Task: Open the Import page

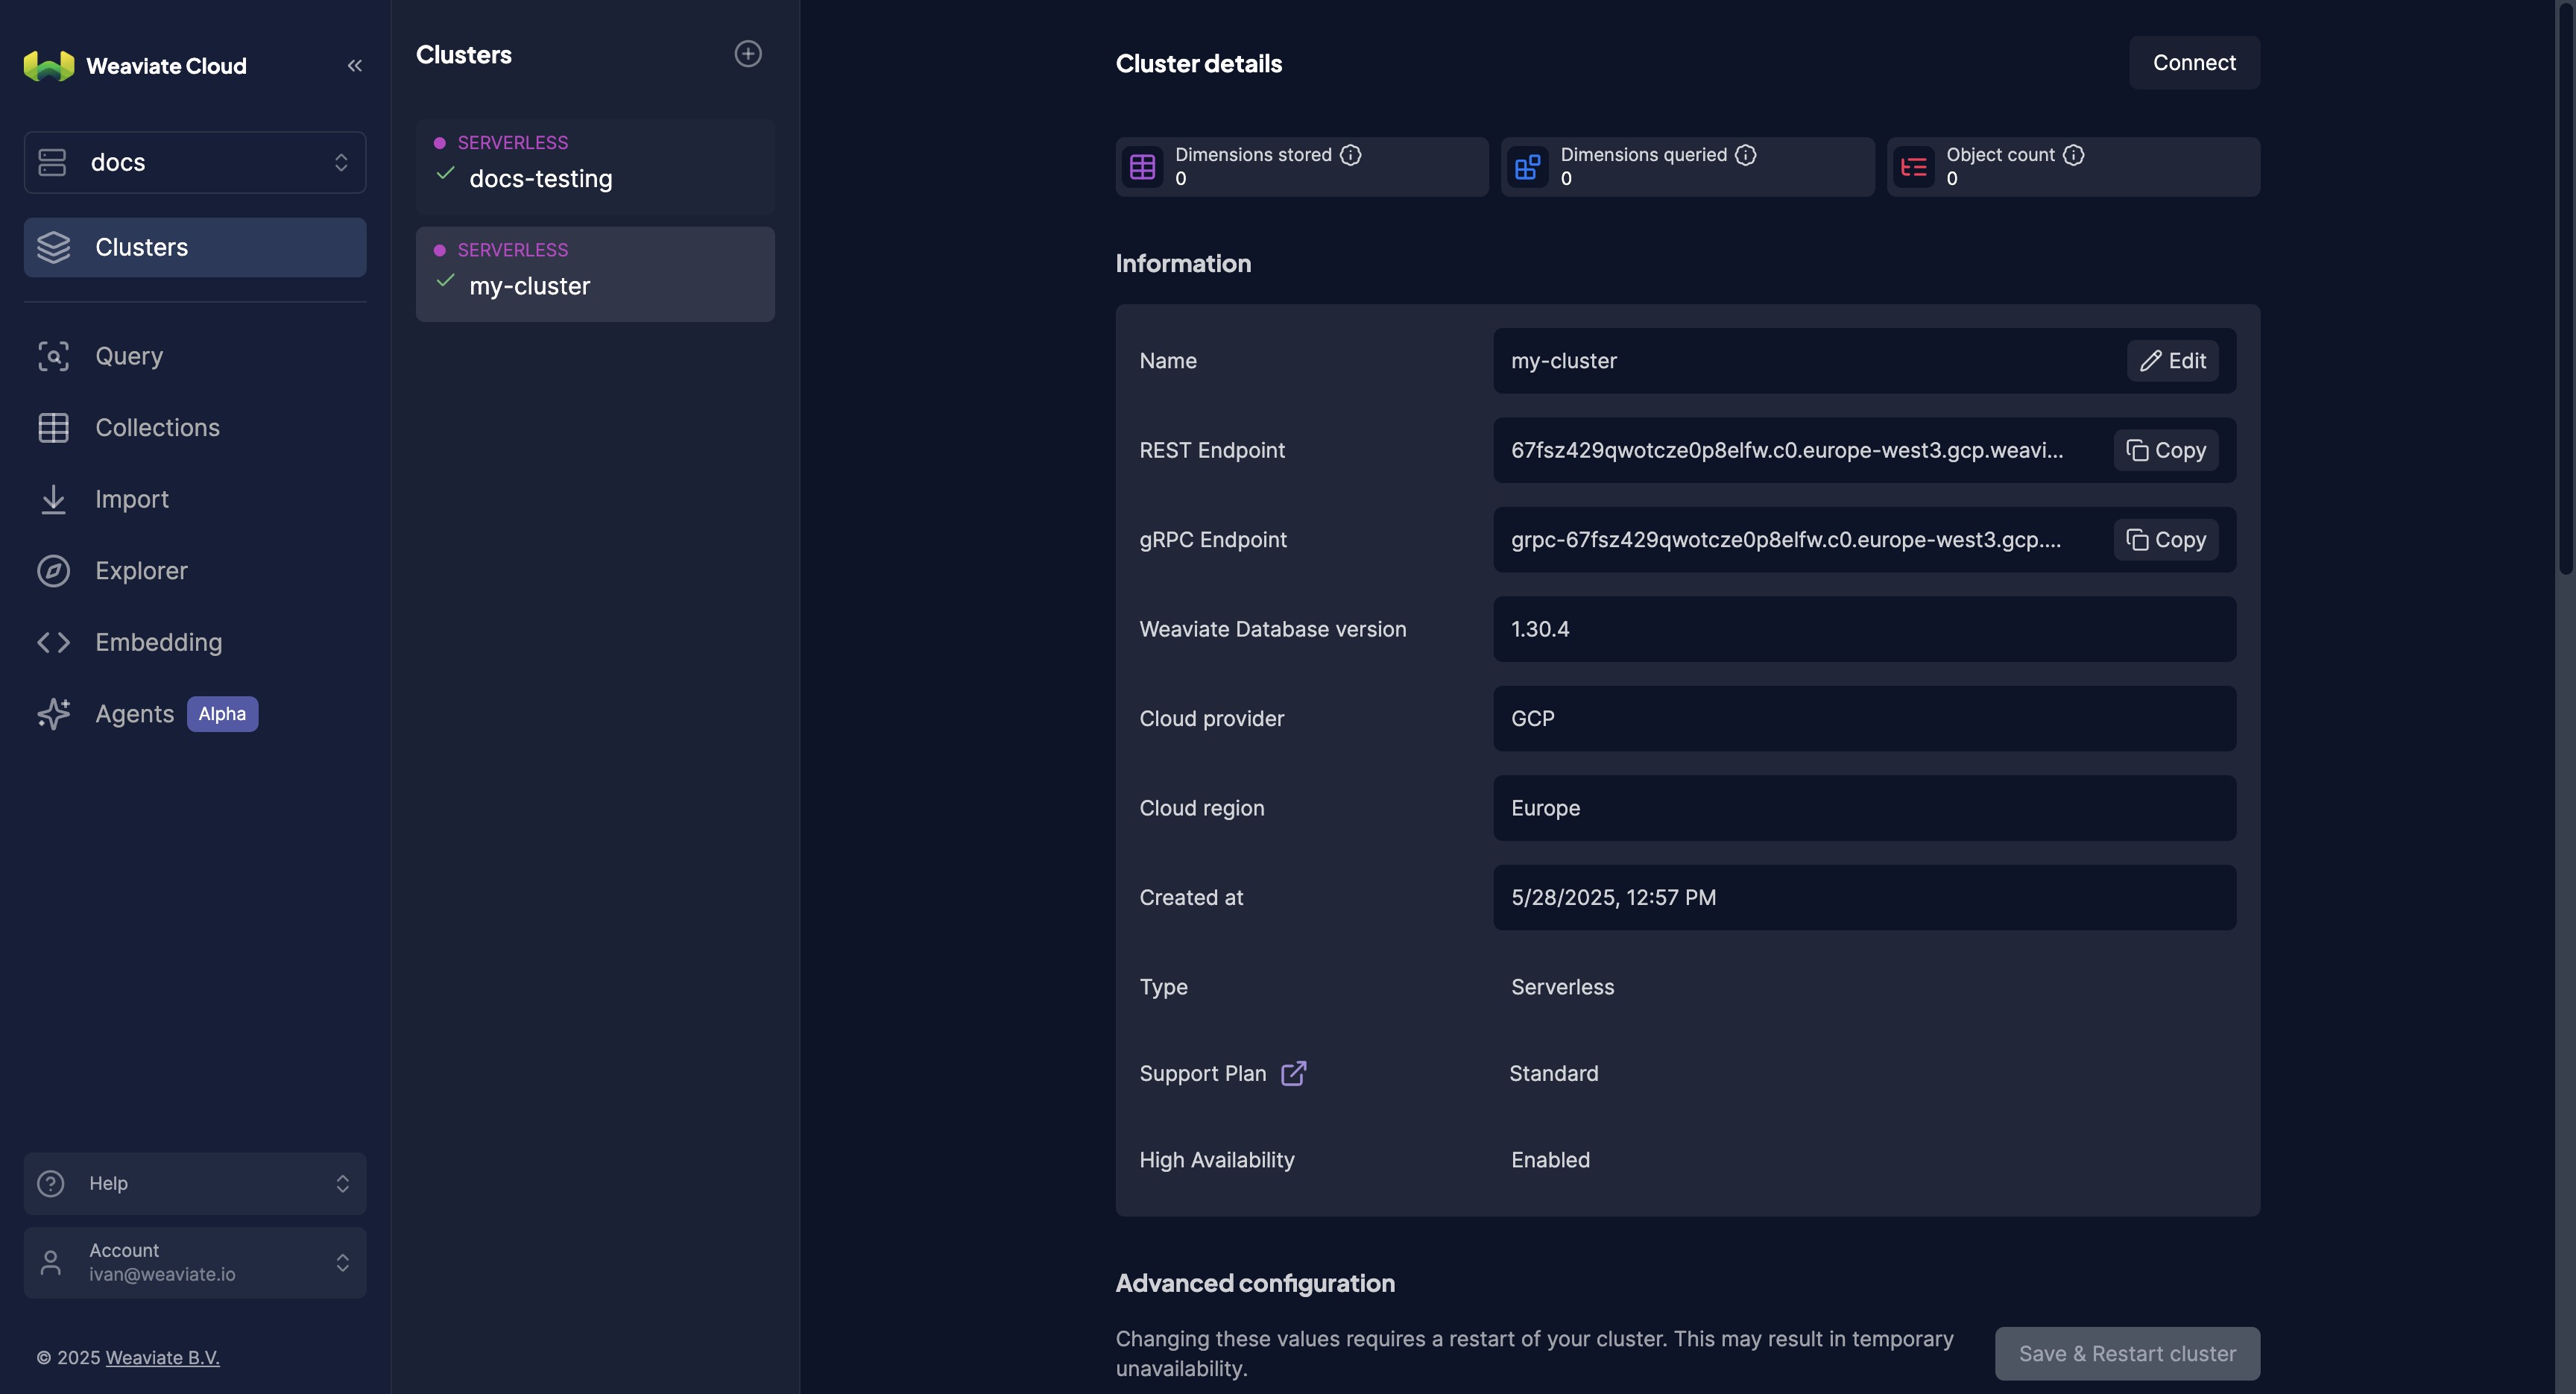Action: pyautogui.click(x=195, y=499)
